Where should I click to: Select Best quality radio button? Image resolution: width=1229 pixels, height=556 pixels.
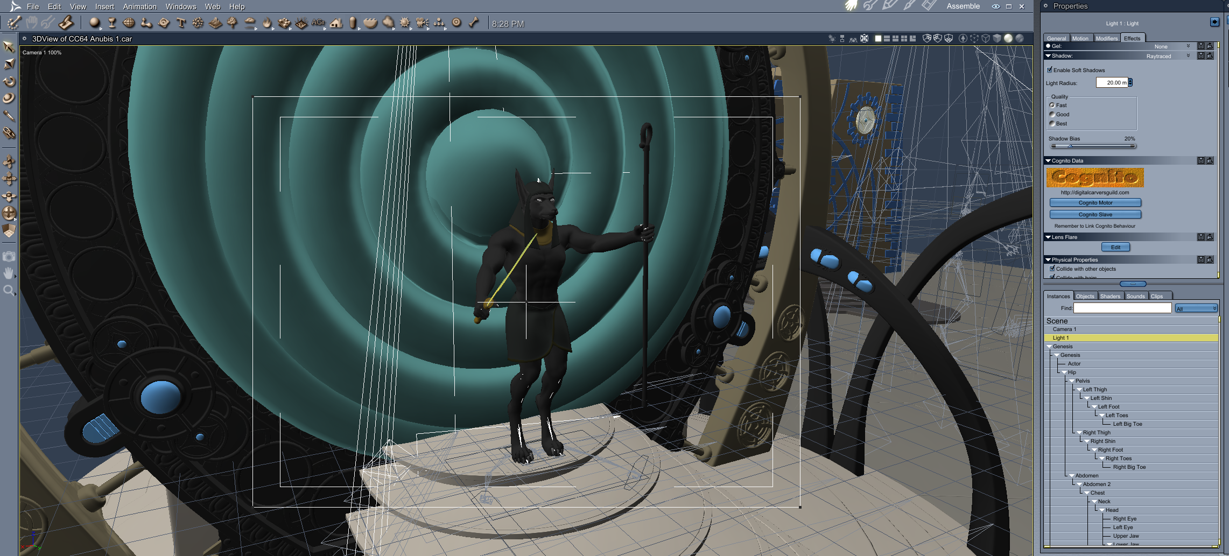(x=1052, y=124)
